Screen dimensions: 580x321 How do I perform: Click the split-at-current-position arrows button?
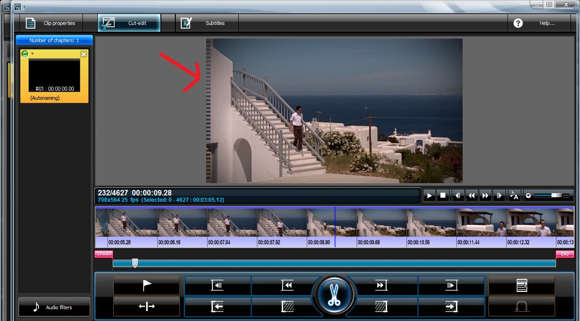coord(147,306)
